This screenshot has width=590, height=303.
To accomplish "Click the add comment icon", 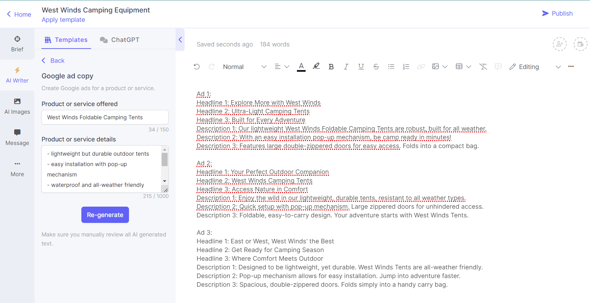I will point(498,67).
